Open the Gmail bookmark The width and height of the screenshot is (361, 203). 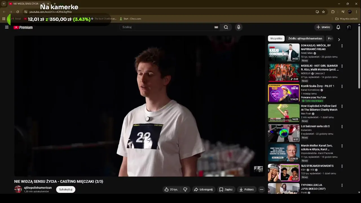tap(16, 19)
